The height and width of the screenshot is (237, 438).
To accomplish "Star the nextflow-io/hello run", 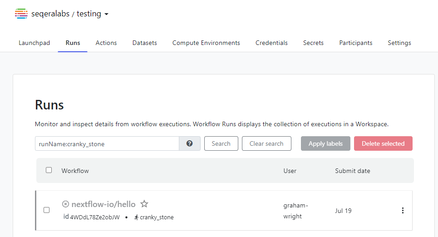I will tap(144, 204).
